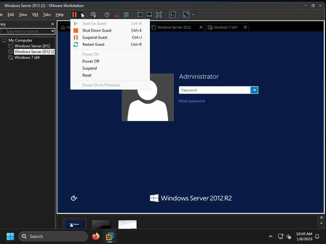The height and width of the screenshot is (244, 326).
Task: Switch to the Windows 7 x64 tab
Action: pyautogui.click(x=225, y=27)
